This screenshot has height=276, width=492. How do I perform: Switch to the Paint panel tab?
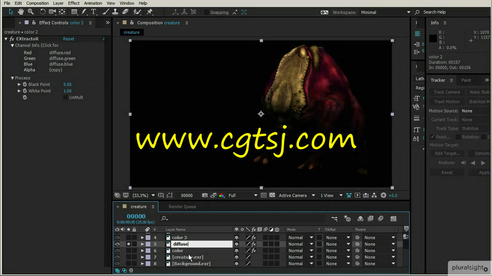coord(466,80)
